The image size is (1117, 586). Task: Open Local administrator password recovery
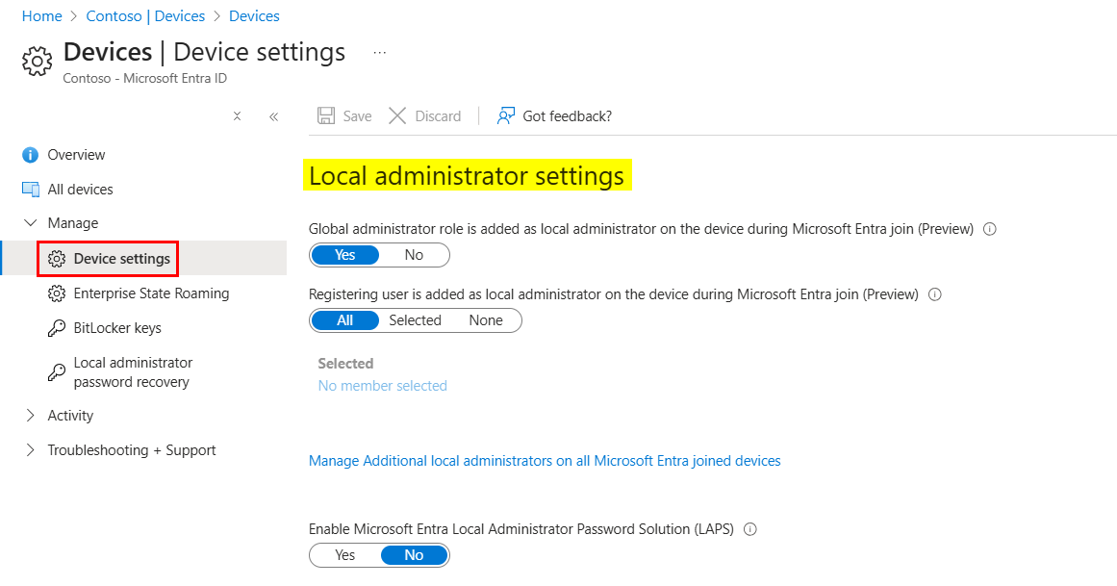(x=133, y=372)
